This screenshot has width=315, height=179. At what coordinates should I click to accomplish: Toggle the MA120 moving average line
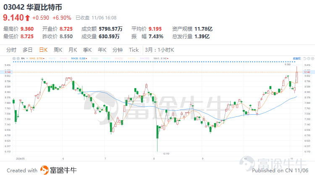click(x=107, y=58)
